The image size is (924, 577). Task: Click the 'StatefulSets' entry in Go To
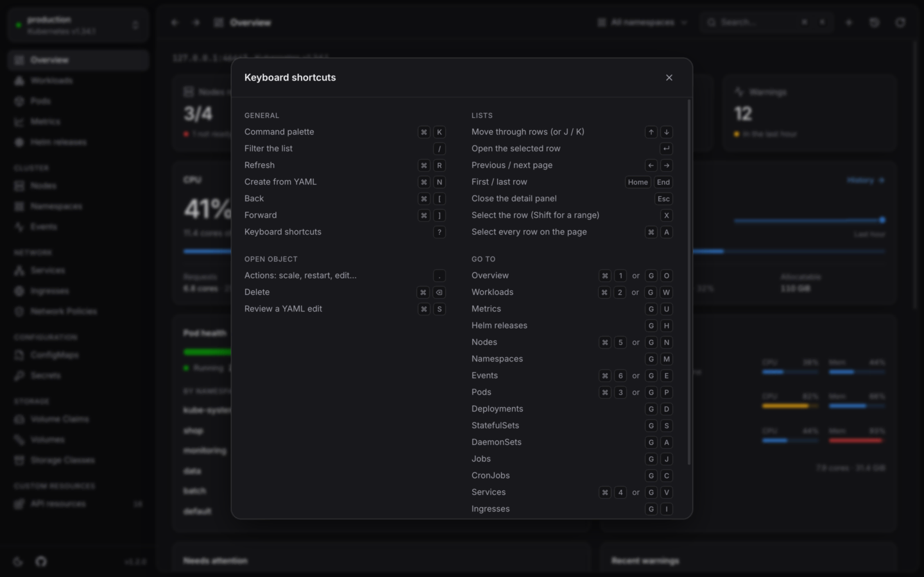click(x=495, y=426)
